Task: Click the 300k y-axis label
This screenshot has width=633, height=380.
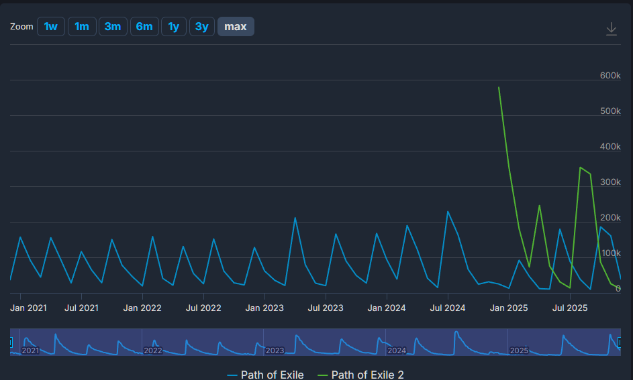Action: (x=610, y=182)
